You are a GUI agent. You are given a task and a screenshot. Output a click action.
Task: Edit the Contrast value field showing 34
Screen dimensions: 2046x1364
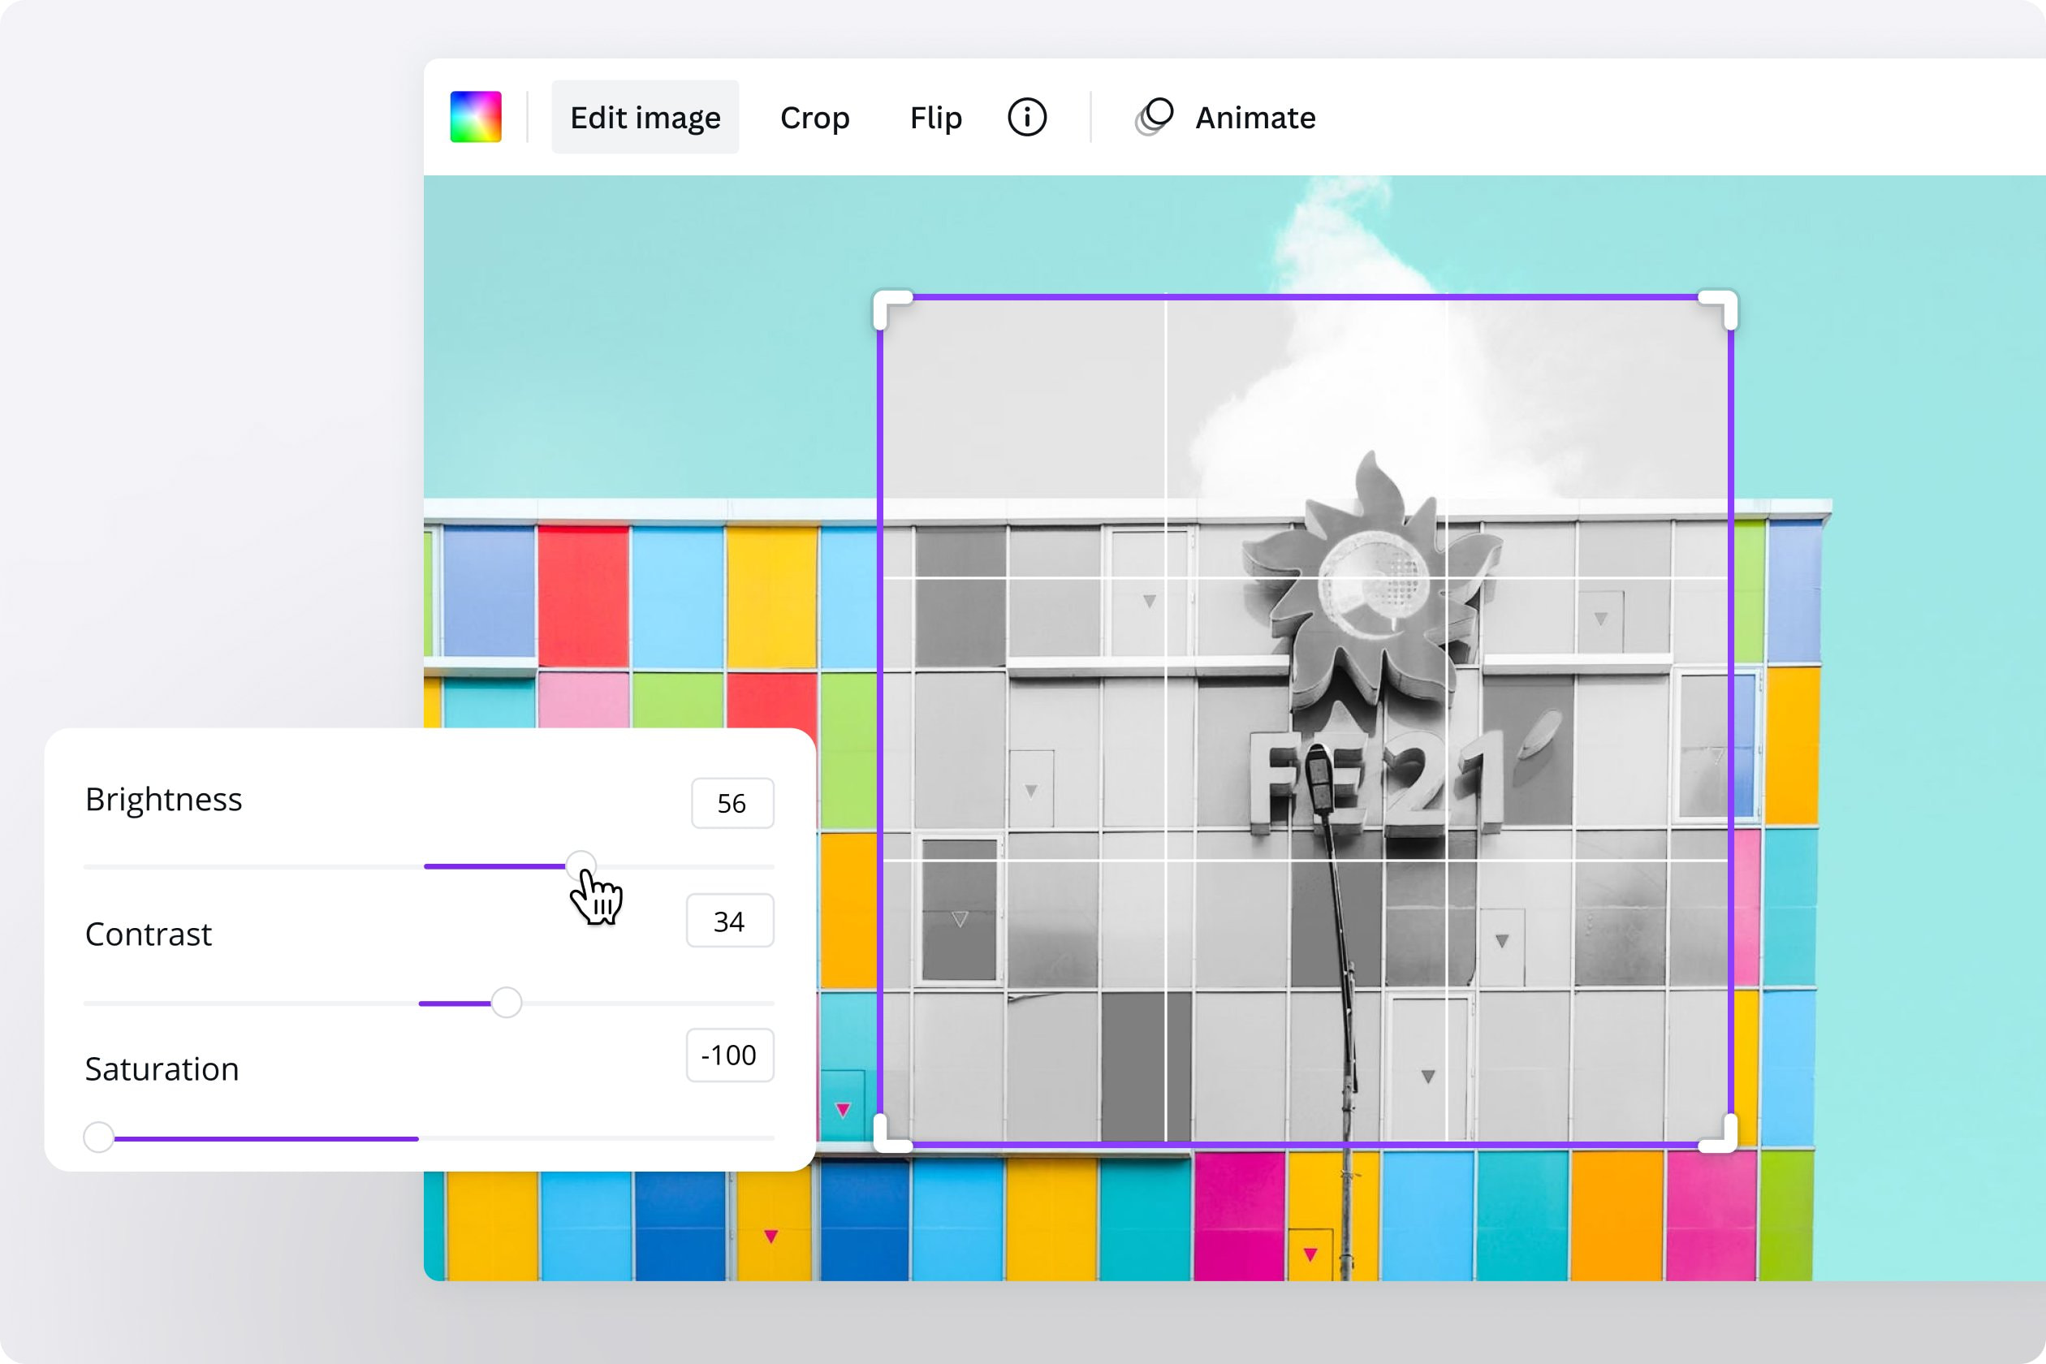[x=729, y=919]
